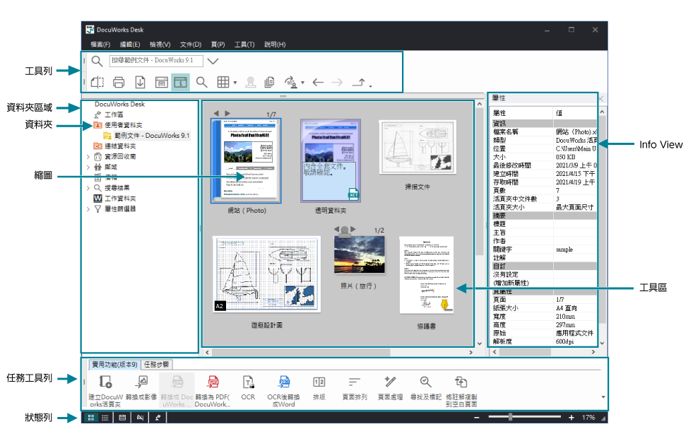Image resolution: width=693 pixels, height=446 pixels.
Task: Select the 掃描文件 document thumbnail
Action: pos(417,147)
